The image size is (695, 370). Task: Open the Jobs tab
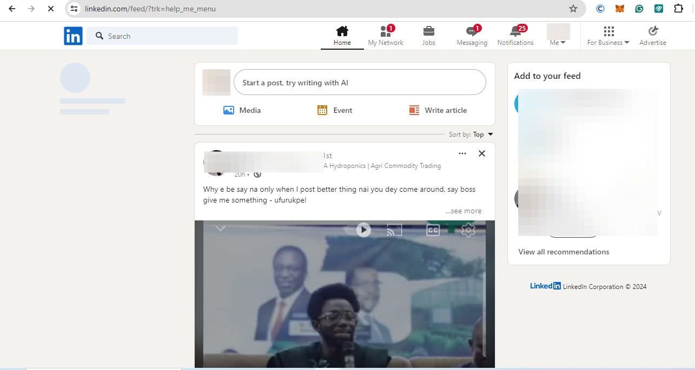coord(428,36)
